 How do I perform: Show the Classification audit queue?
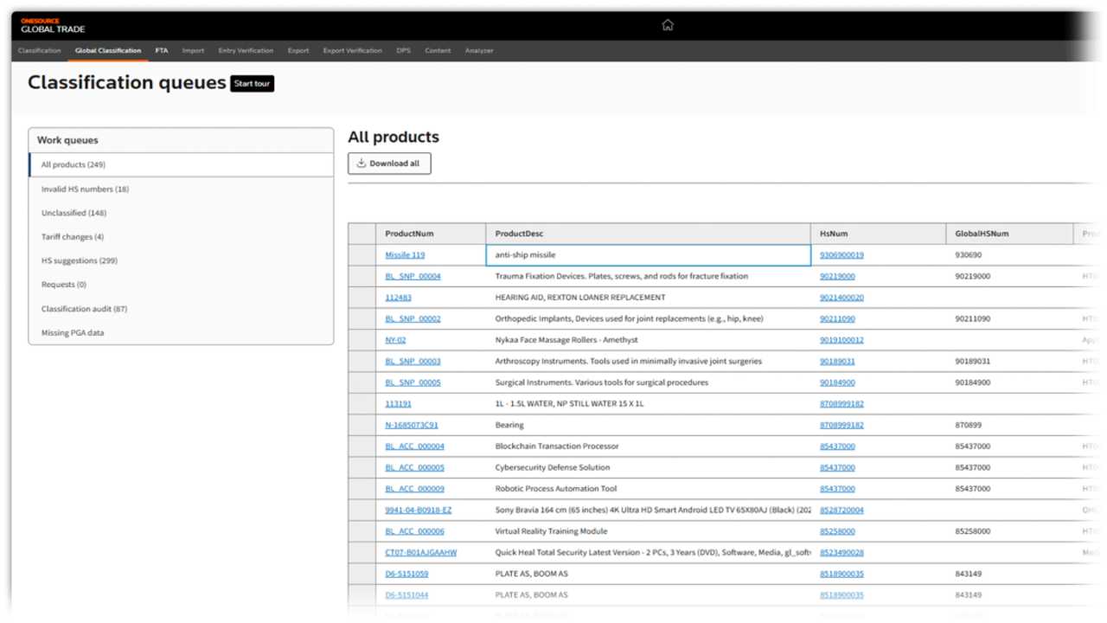coord(84,309)
